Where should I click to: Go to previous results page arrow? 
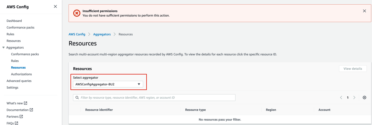(341, 97)
